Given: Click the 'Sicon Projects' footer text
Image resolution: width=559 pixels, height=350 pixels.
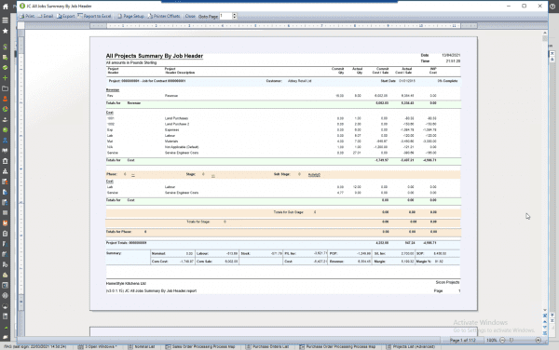Looking at the screenshot, I should [447, 282].
